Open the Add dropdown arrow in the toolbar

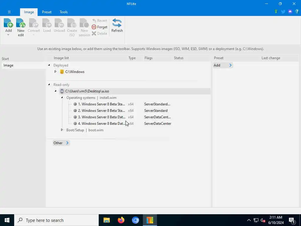8,35
